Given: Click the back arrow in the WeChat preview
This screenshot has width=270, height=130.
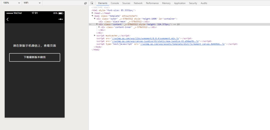Looking at the screenshot, I should coord(7,19).
